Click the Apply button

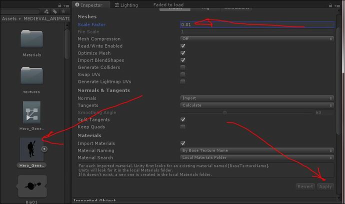pyautogui.click(x=325, y=186)
